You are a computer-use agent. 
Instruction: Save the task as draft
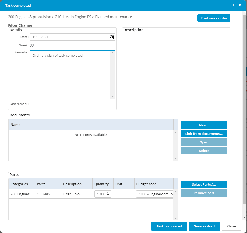click(204, 226)
